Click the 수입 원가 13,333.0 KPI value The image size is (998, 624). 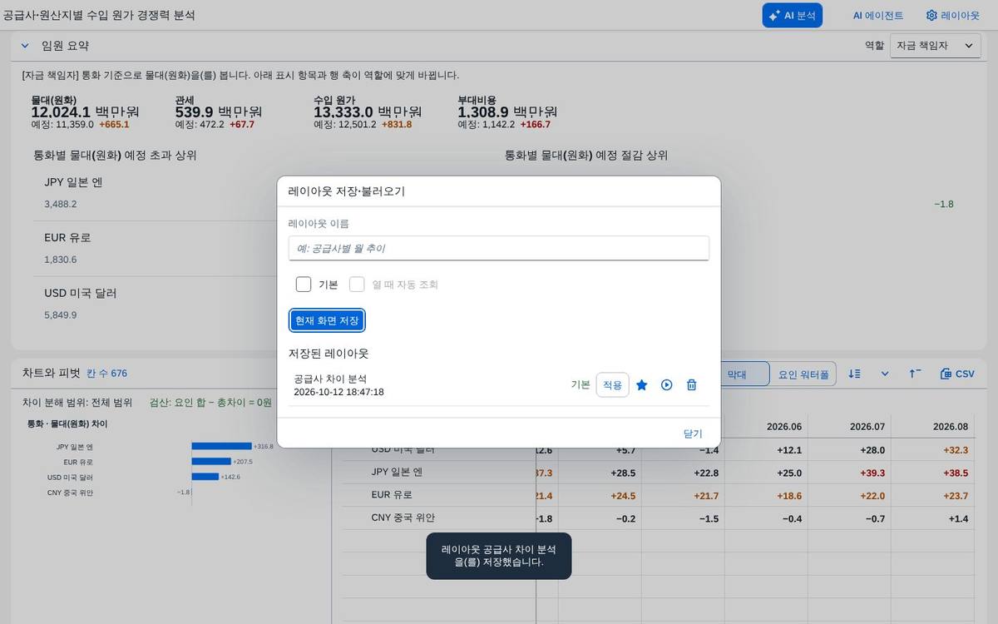click(x=368, y=111)
